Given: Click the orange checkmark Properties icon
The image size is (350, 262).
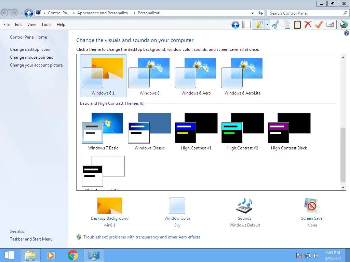Looking at the screenshot, I should pos(319,25).
